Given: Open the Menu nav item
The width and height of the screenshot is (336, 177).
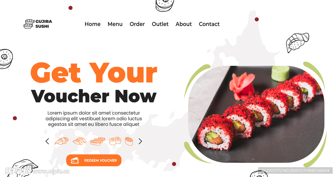Looking at the screenshot, I should pos(115,24).
